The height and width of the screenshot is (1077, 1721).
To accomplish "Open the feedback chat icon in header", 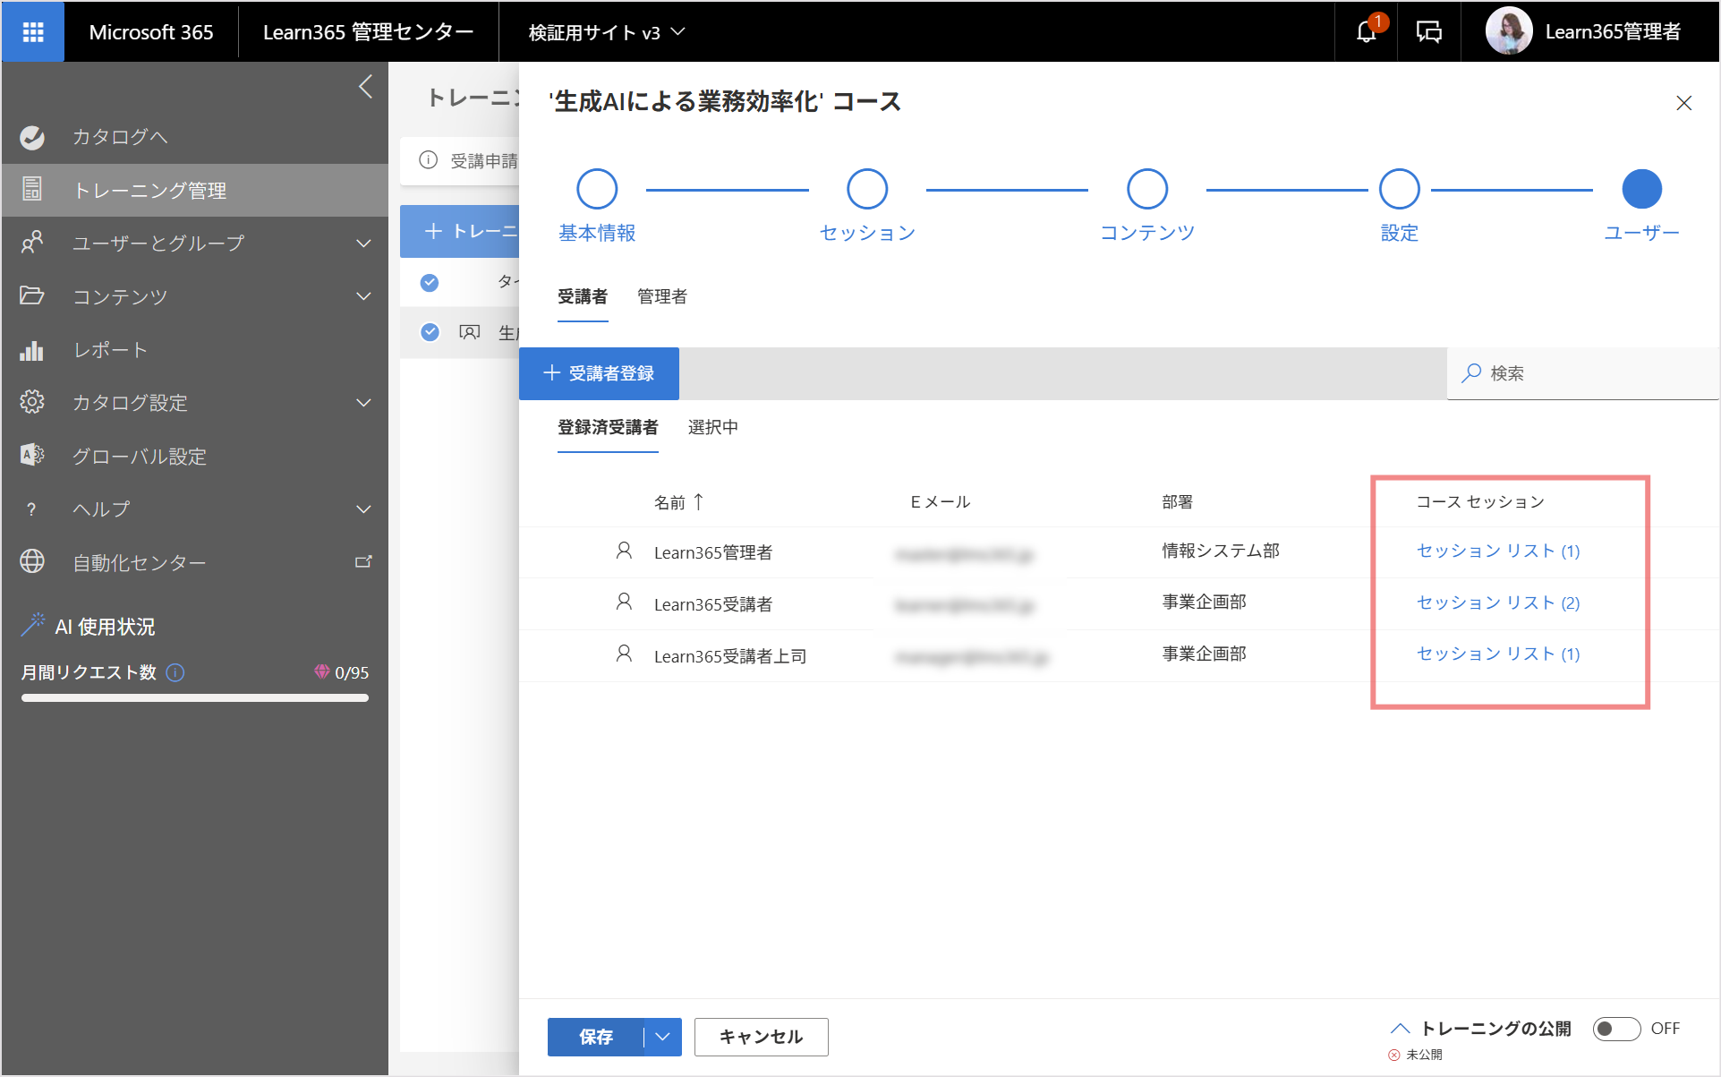I will coord(1429,32).
